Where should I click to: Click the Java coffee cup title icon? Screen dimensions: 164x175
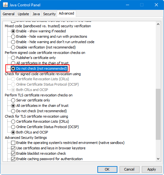click(x=5, y=5)
